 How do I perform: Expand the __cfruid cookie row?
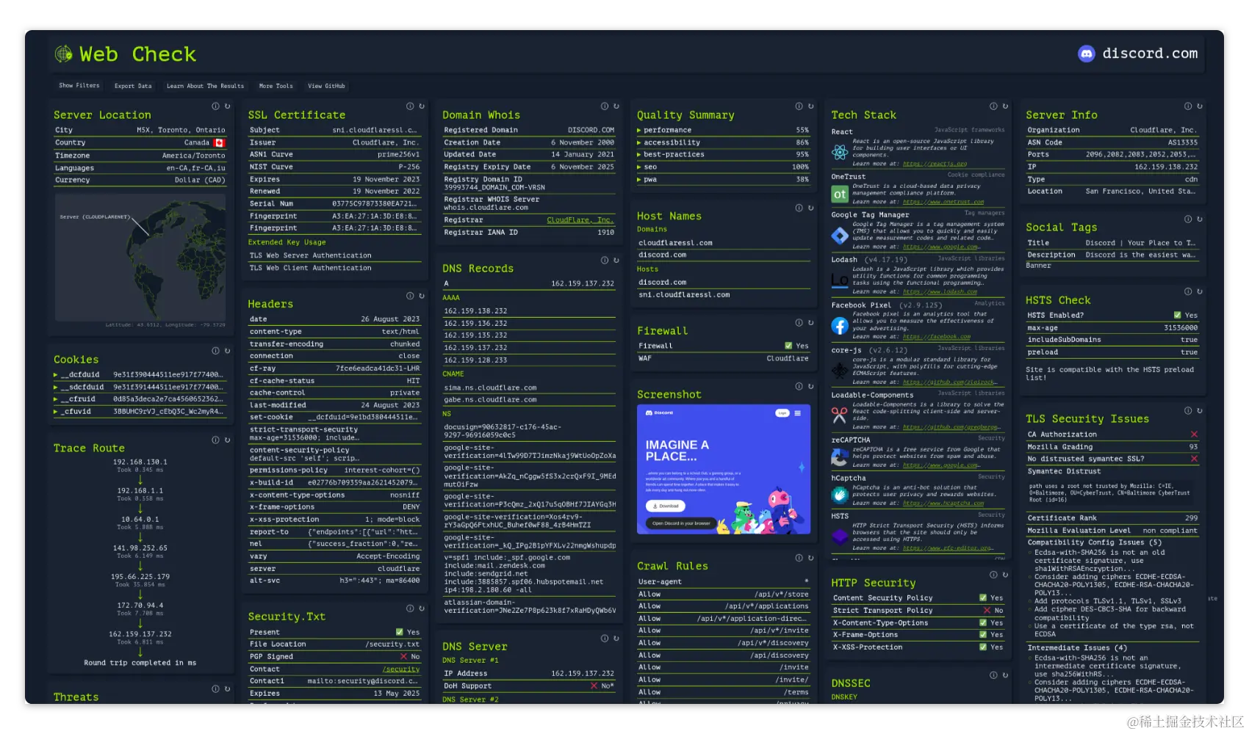point(140,399)
